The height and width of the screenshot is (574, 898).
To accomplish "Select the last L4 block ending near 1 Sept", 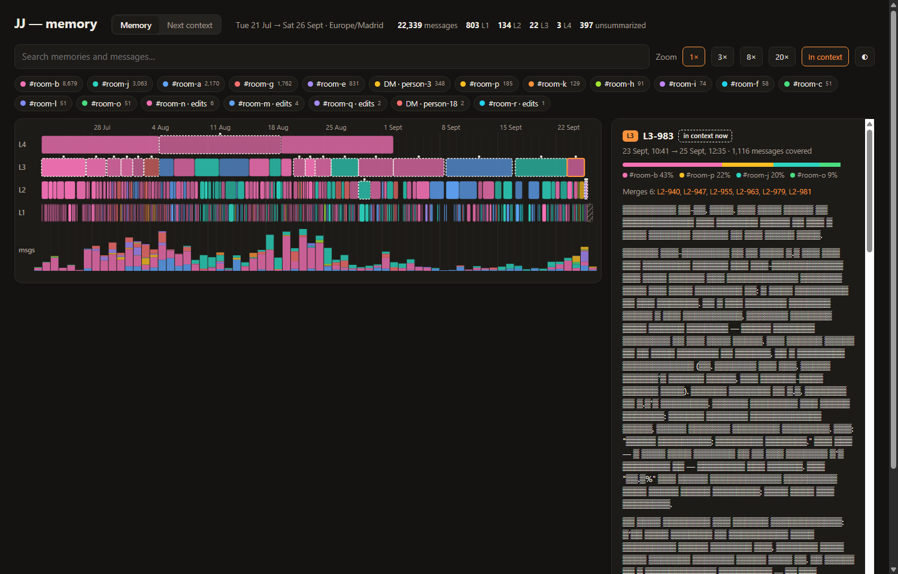I will 337,145.
